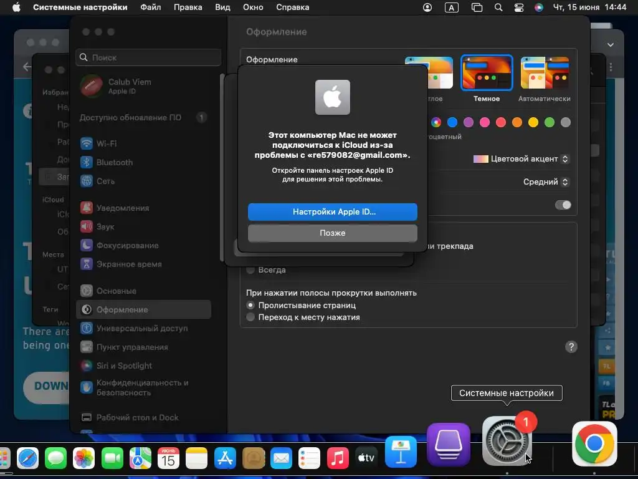
Task: Open the Вид menu
Action: point(222,7)
